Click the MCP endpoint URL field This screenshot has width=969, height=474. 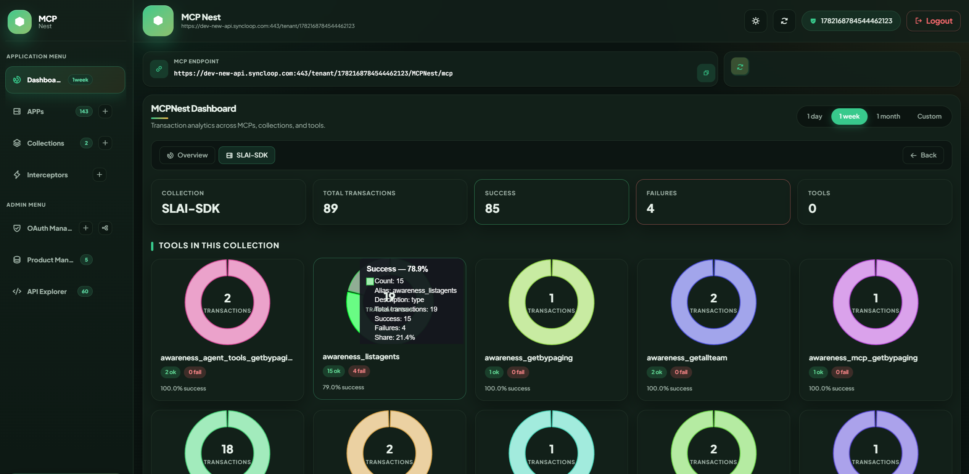click(313, 73)
